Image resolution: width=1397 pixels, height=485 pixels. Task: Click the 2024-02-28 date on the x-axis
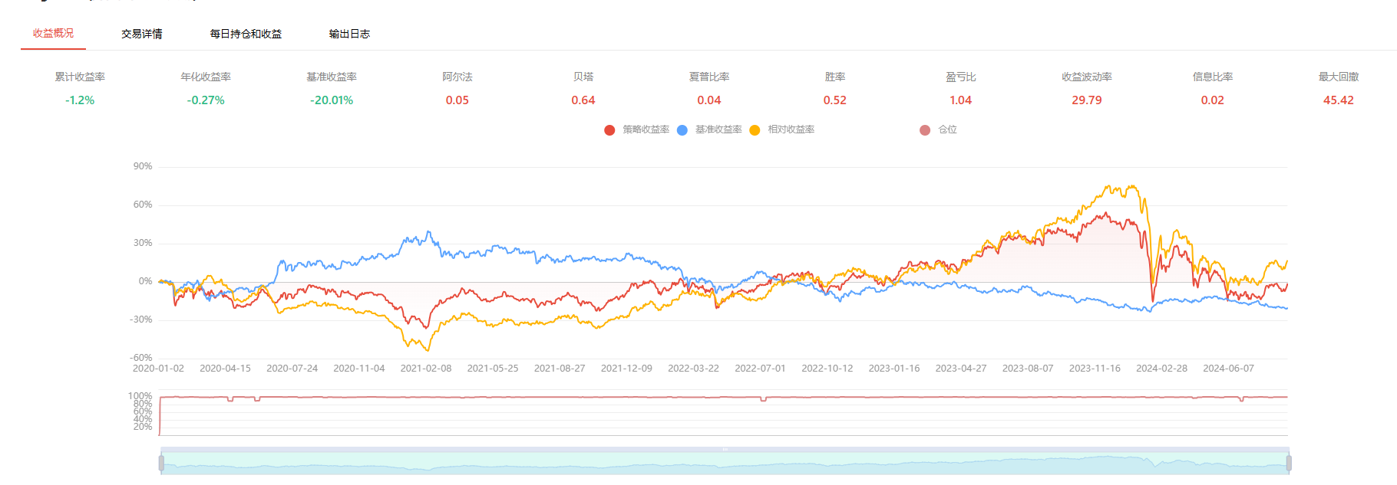pyautogui.click(x=1161, y=369)
